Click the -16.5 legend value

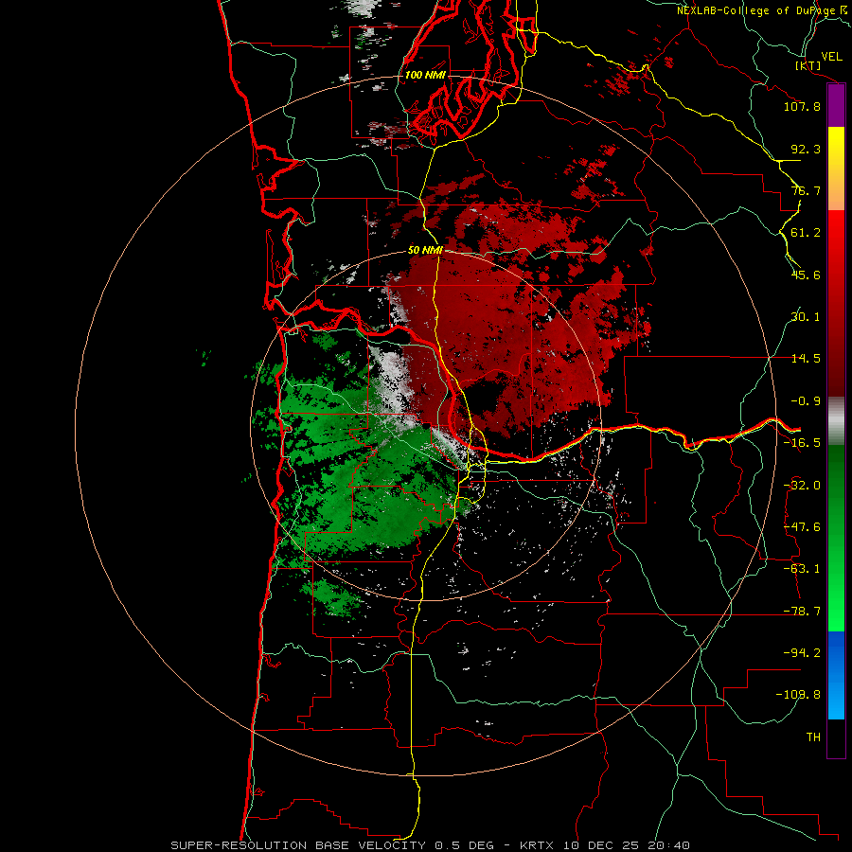pyautogui.click(x=802, y=443)
